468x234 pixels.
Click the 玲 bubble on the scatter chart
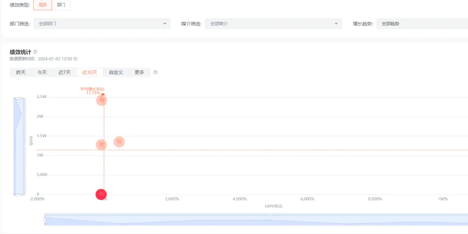click(x=119, y=142)
